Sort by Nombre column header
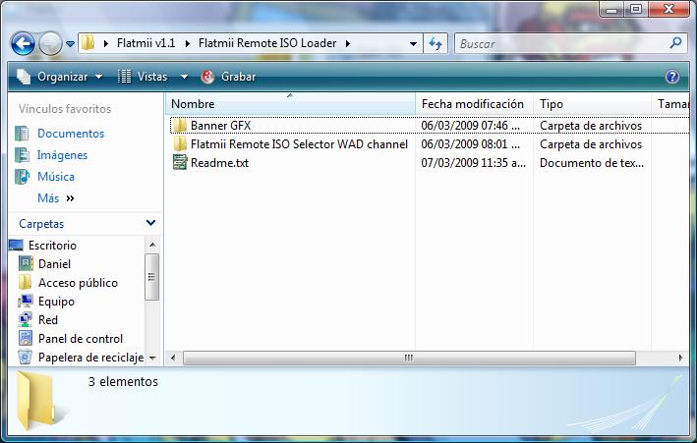 [290, 104]
